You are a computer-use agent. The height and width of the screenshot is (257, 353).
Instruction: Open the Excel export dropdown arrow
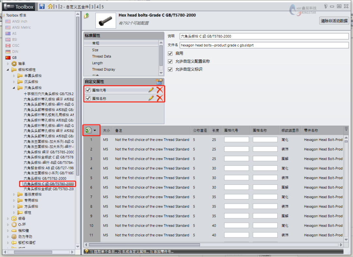click(x=95, y=130)
